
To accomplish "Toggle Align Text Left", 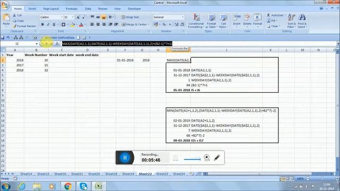I will pyautogui.click(x=92, y=24).
